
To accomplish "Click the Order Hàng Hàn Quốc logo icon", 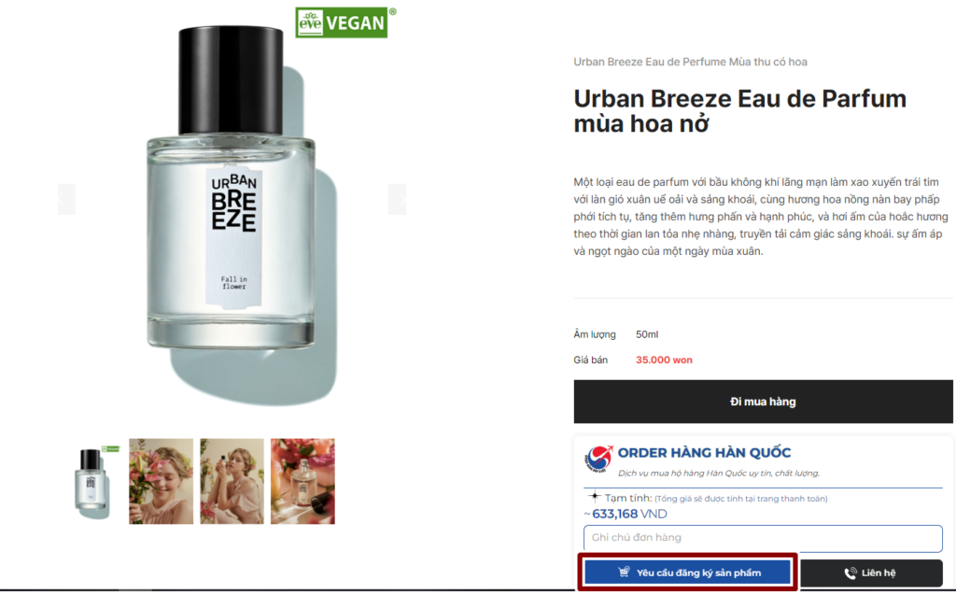I will pos(598,459).
